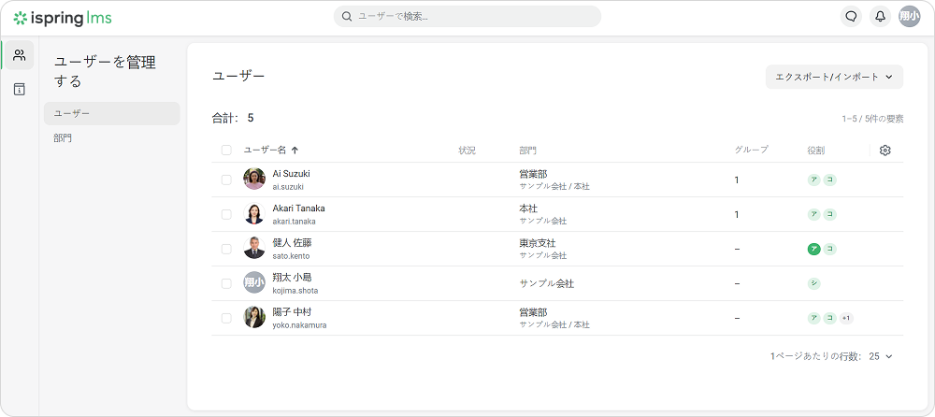Open the chat messages icon
935x417 pixels.
(850, 16)
